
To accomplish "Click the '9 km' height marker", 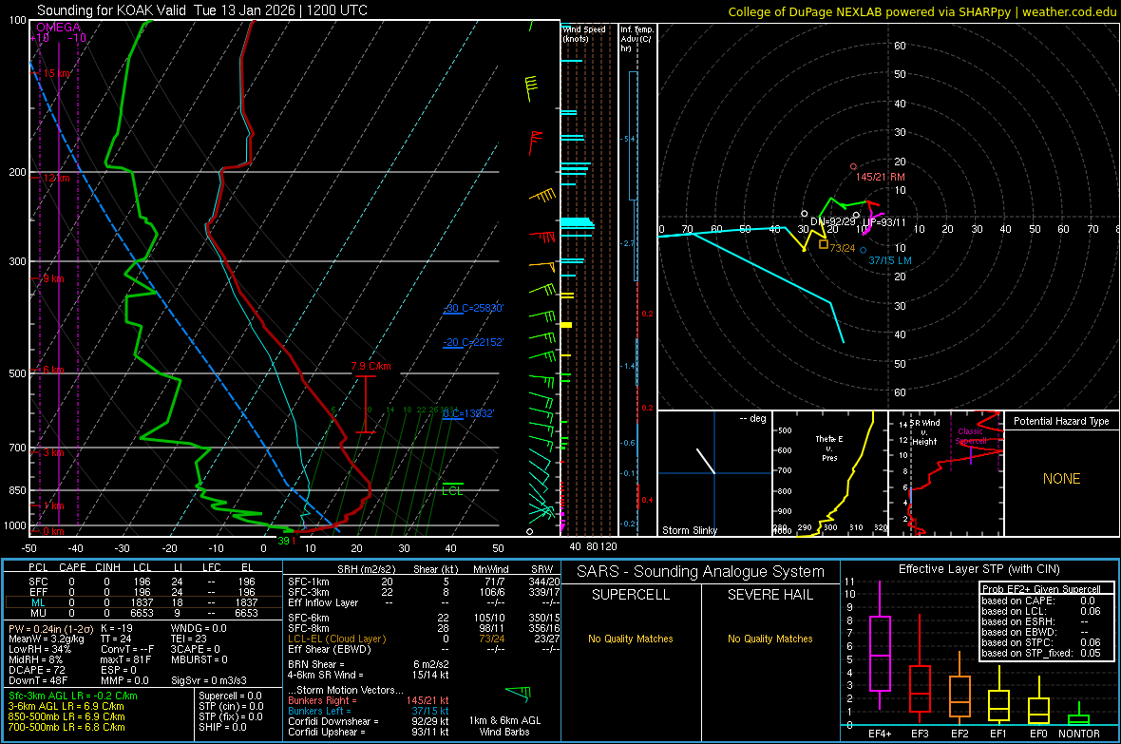I will coord(53,278).
